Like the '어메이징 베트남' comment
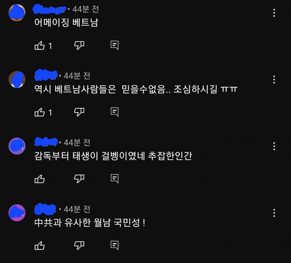 click(40, 46)
